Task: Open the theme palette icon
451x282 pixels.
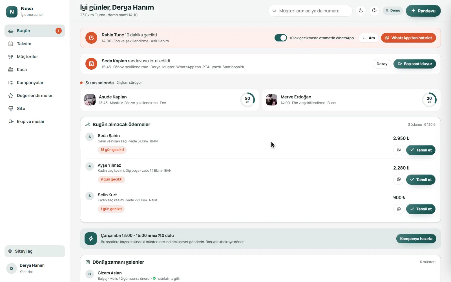Action: tap(374, 11)
